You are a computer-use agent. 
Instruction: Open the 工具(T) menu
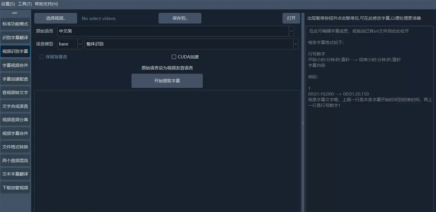click(25, 4)
